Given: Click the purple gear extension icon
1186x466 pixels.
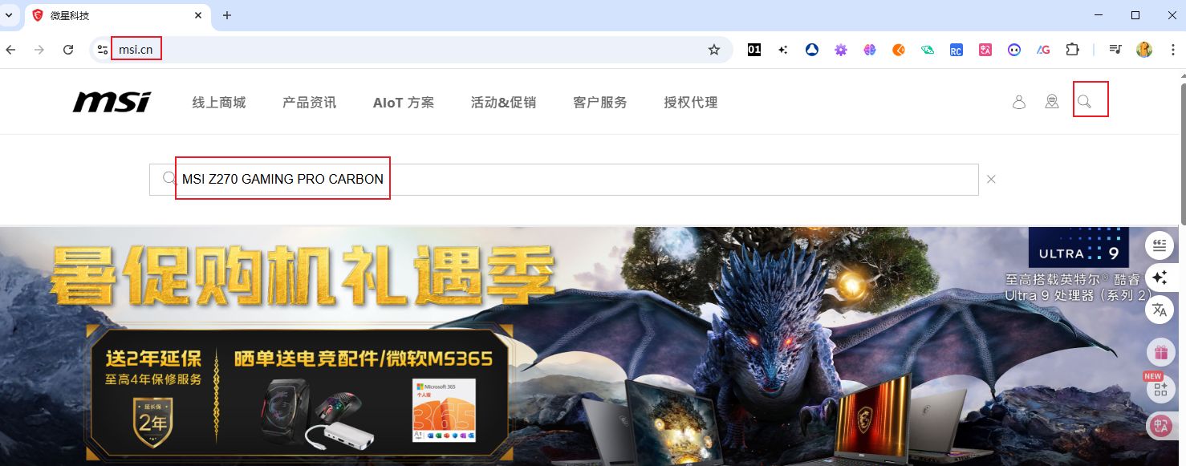Looking at the screenshot, I should coord(841,50).
